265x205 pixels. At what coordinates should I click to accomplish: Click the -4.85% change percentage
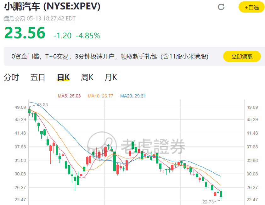88,36
